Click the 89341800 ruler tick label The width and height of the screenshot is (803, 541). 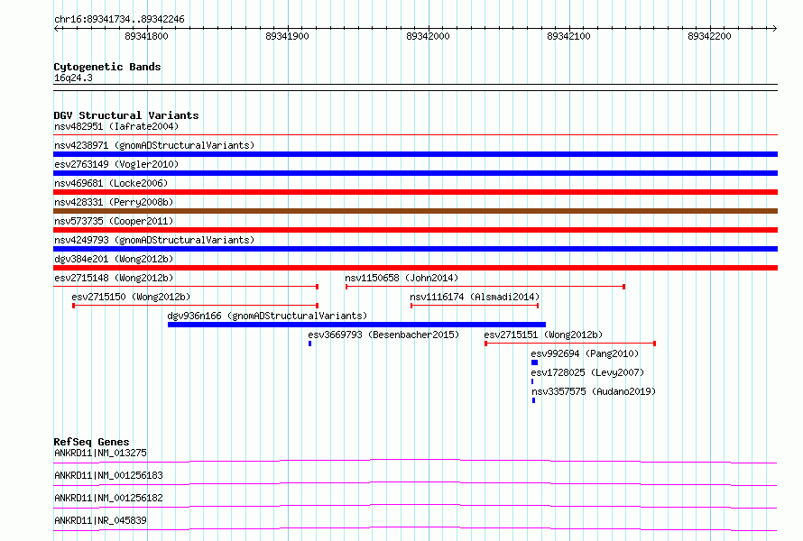tap(146, 36)
